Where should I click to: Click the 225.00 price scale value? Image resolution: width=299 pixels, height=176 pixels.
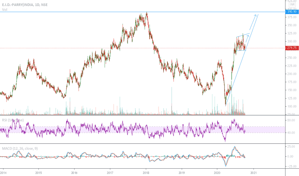[x=292, y=66]
